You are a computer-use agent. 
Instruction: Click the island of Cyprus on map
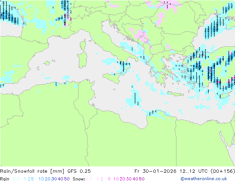[x=224, y=95]
